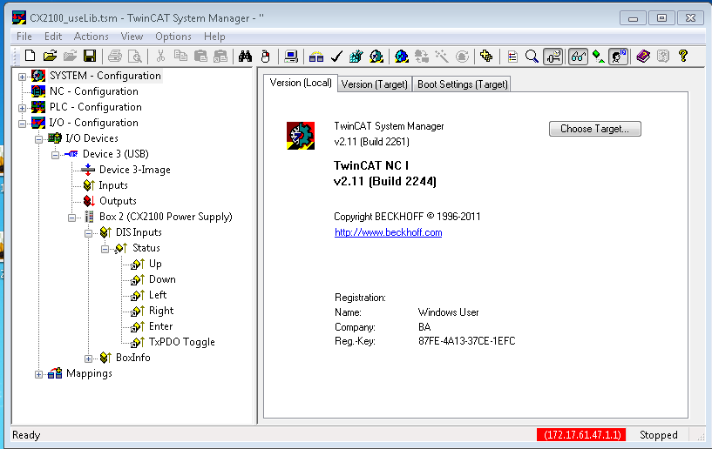
Task: Click the blue Config Mode gear icon
Action: [x=402, y=57]
